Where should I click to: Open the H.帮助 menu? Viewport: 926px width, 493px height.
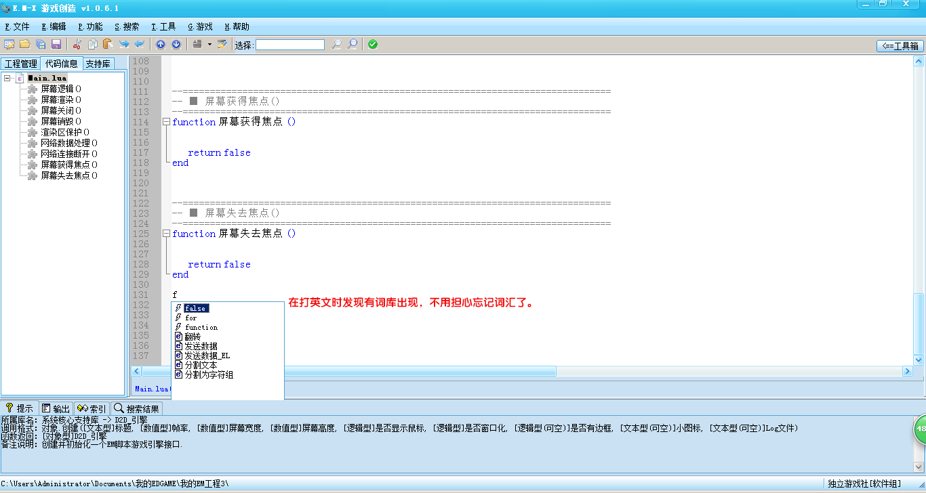(x=237, y=27)
